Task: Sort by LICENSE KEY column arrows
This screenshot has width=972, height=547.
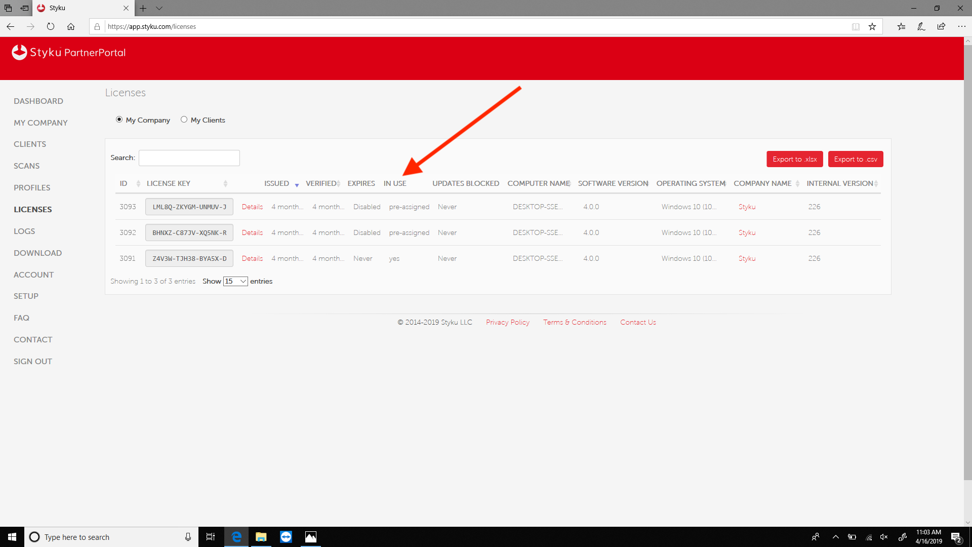Action: point(225,183)
